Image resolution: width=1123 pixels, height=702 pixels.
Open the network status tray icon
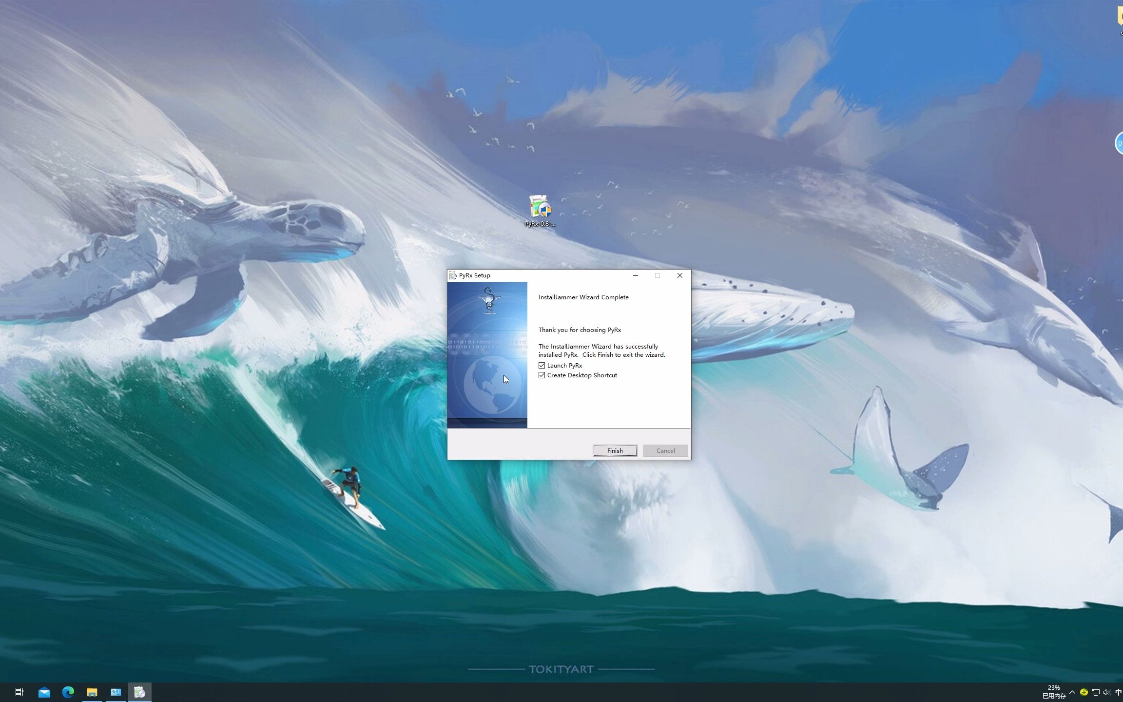coord(1095,692)
